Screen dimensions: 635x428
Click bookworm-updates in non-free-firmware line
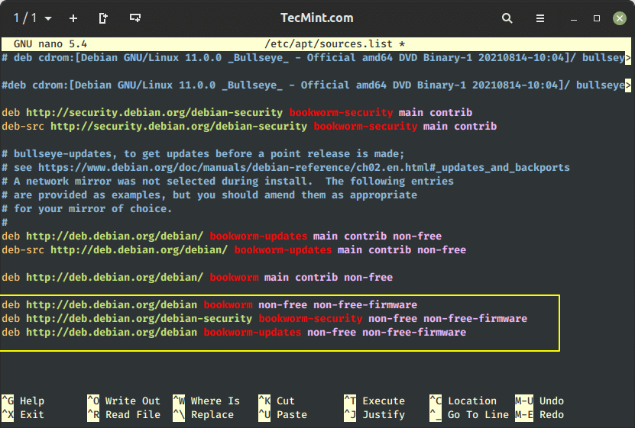252,333
